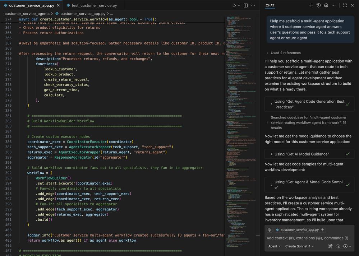
Task: Click the user prompt message bubble
Action: point(310,29)
